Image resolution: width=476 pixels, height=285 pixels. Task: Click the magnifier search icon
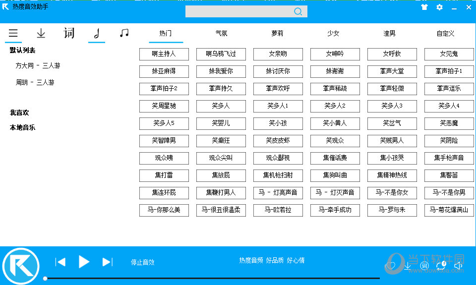click(x=298, y=11)
